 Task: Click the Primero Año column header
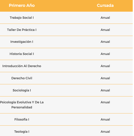[x=22, y=6]
